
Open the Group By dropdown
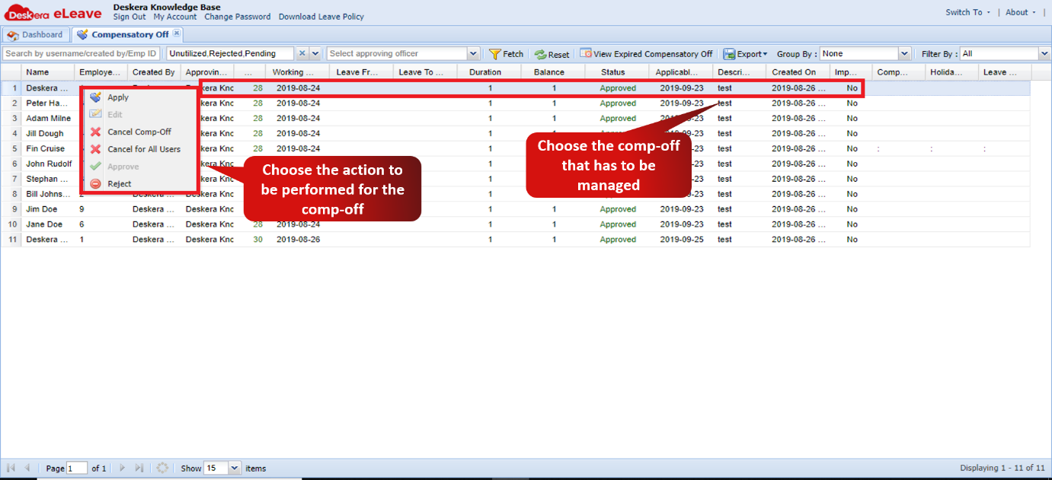tap(903, 54)
